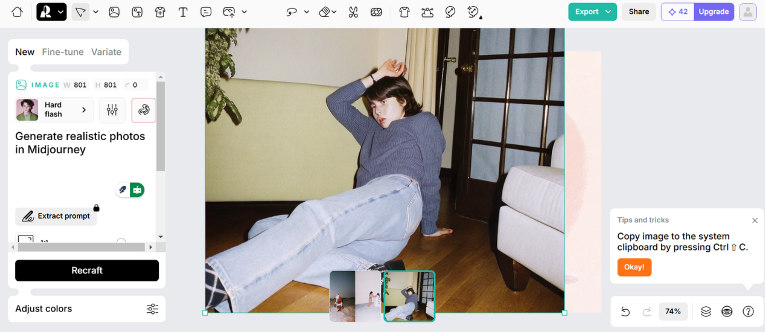Enable the AI prompt mode toggle
The image size is (765, 332).
click(137, 190)
